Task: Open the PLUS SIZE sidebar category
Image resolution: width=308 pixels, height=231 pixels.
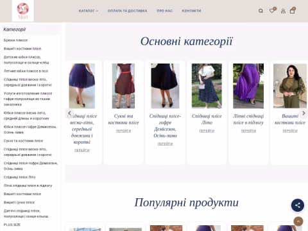Action: tap(12, 225)
